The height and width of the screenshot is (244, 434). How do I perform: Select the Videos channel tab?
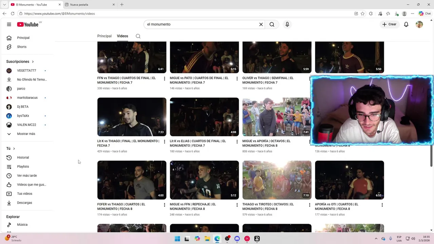tap(122, 36)
